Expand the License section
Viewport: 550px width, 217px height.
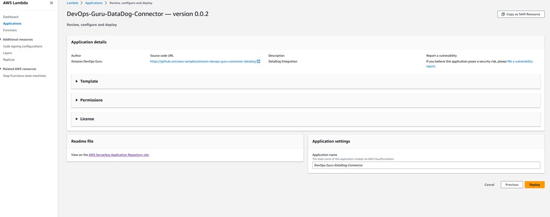pos(305,119)
